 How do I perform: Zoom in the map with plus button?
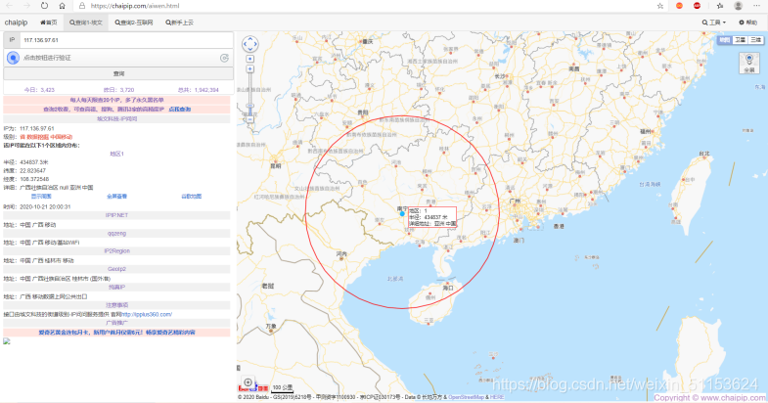249,69
